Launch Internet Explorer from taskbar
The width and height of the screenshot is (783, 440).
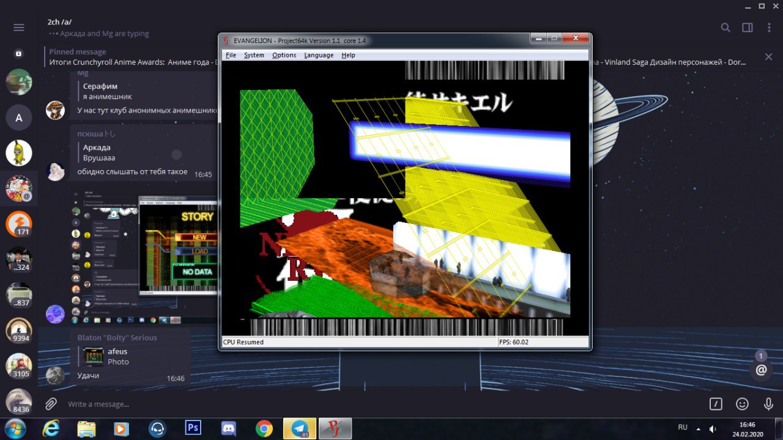(x=50, y=428)
